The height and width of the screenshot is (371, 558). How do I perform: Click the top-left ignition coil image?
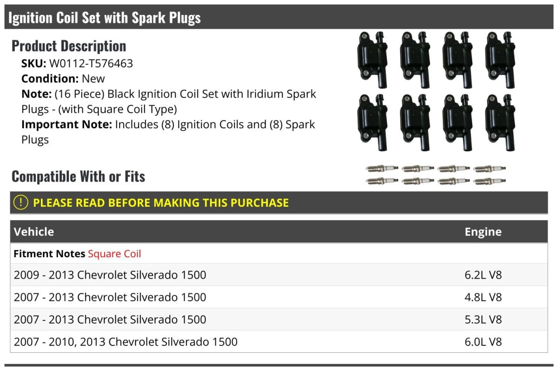(x=372, y=59)
